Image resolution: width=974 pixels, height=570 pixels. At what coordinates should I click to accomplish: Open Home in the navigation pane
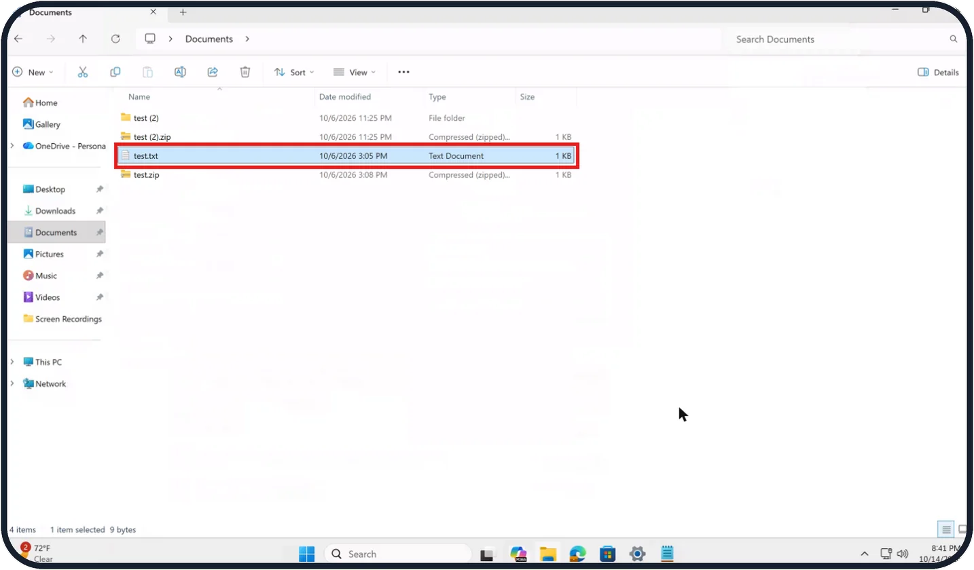point(41,102)
